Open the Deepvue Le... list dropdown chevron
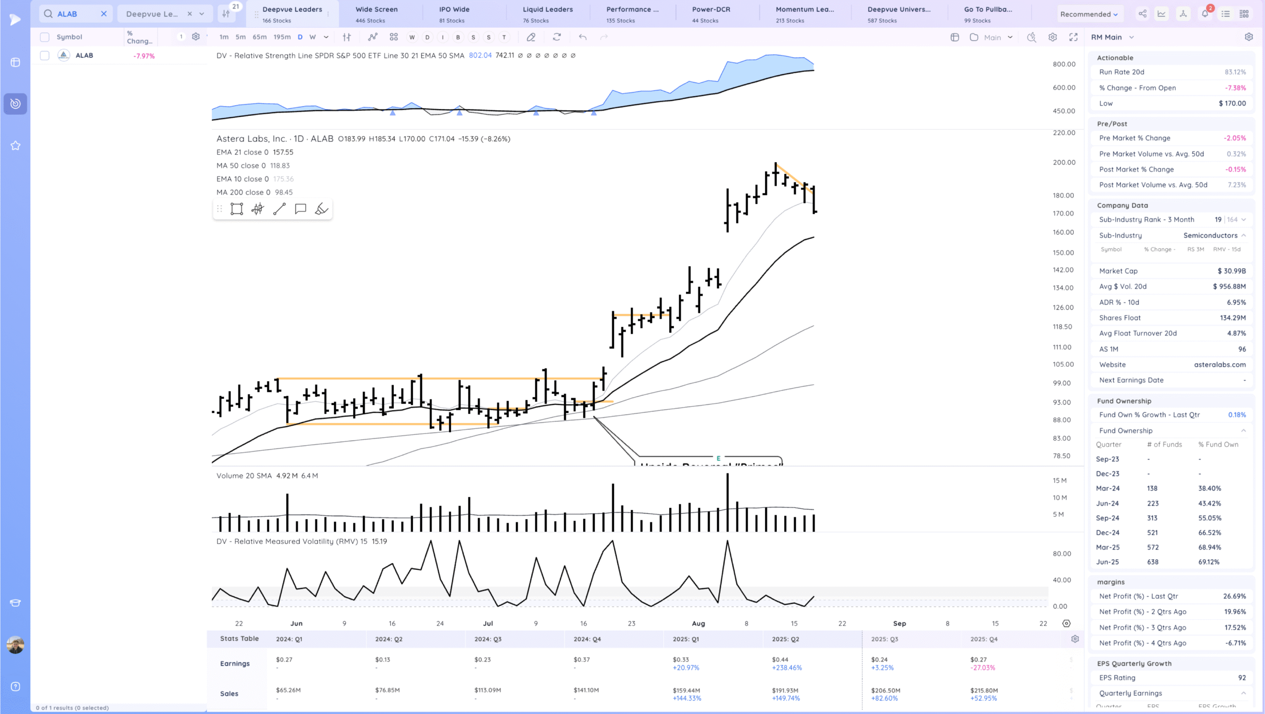 click(x=202, y=14)
